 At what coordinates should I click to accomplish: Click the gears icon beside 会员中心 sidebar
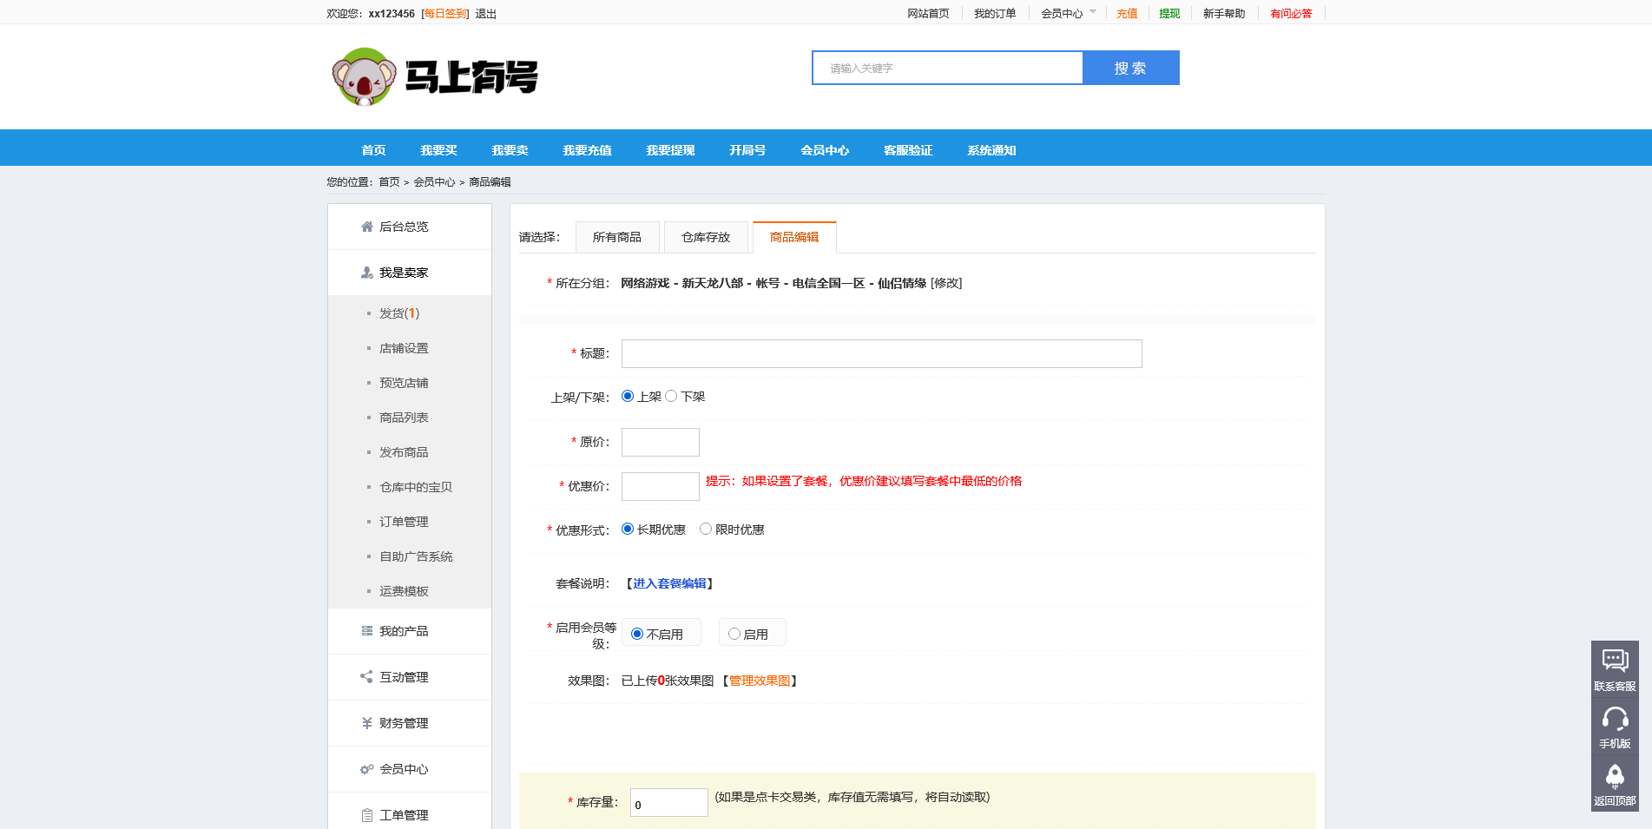pyautogui.click(x=367, y=769)
